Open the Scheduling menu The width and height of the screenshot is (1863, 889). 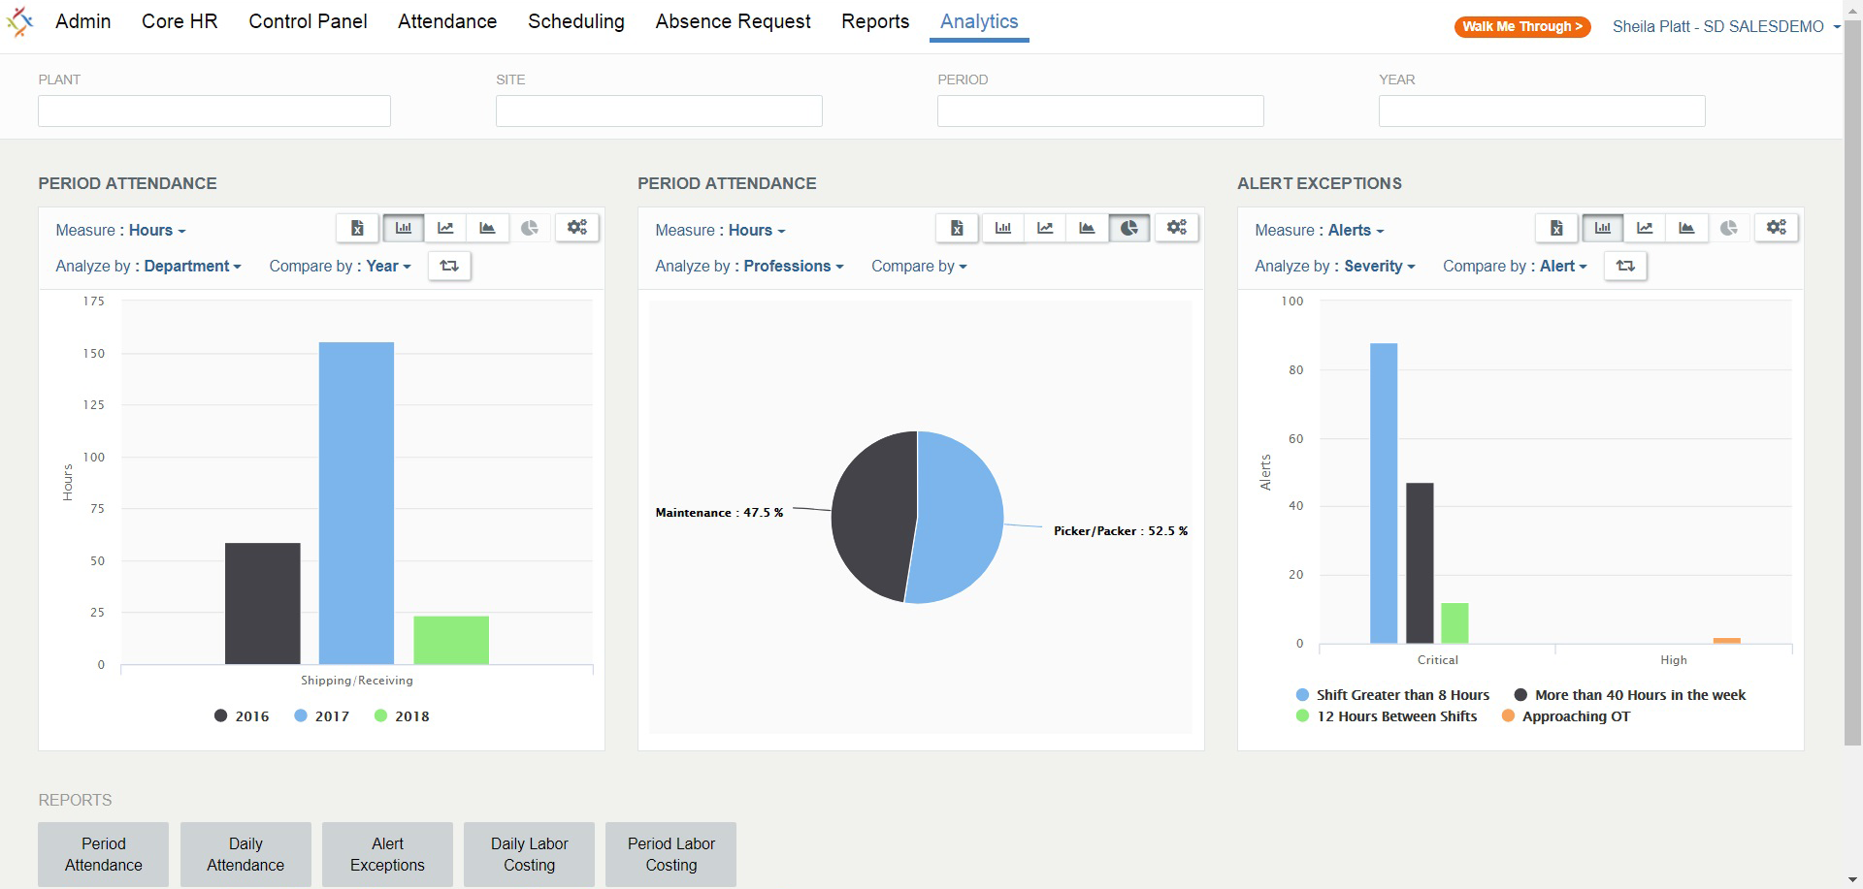pos(576,21)
